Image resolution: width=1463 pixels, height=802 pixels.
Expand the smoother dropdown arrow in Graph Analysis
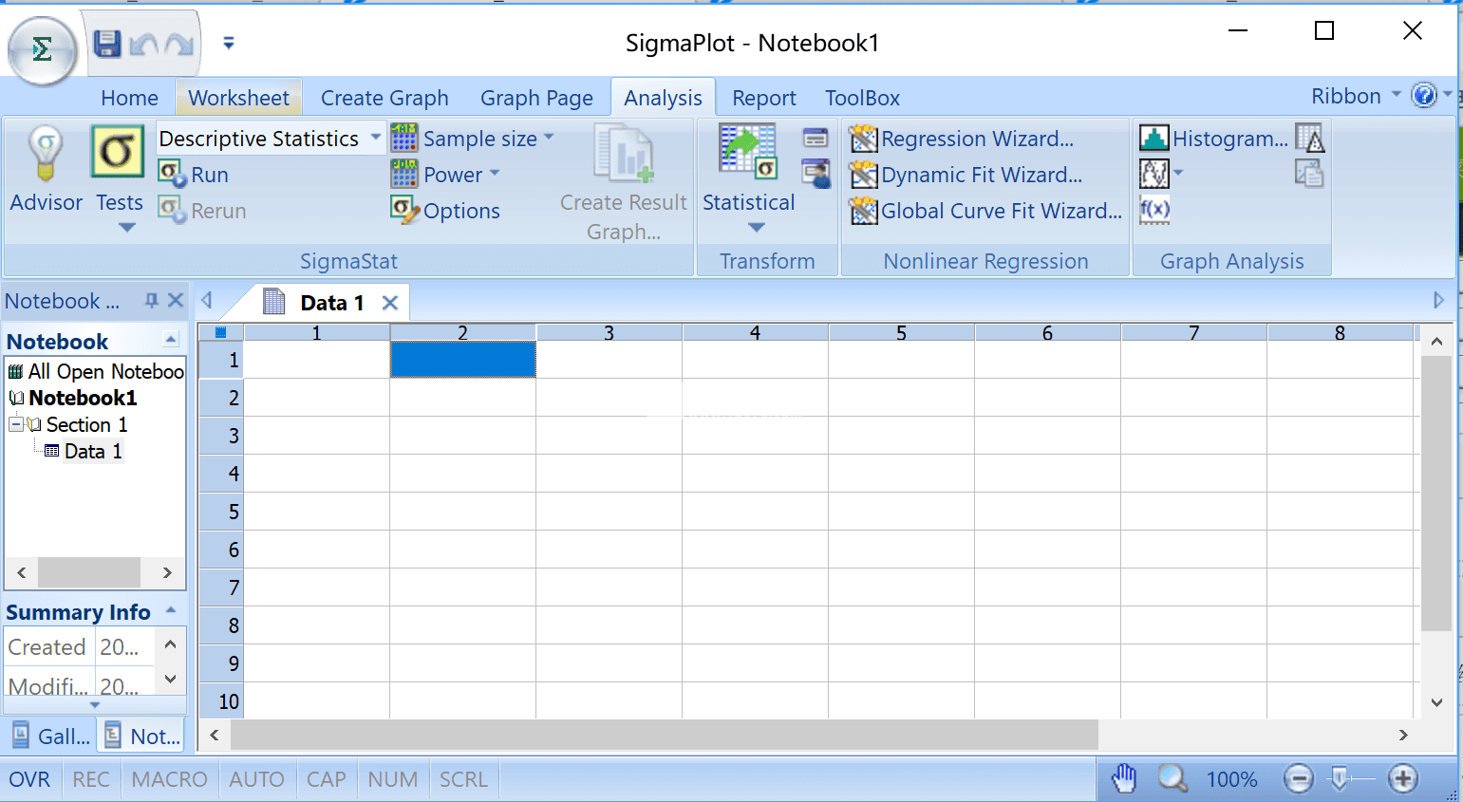coord(1178,173)
